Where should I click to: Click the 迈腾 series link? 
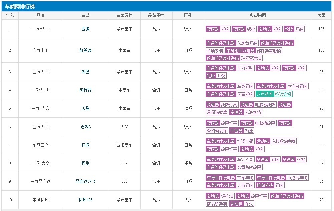pos(85,108)
